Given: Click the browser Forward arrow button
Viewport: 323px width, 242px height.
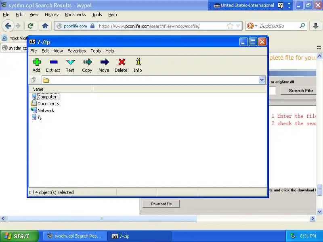Looking at the screenshot, I should click(18, 26).
